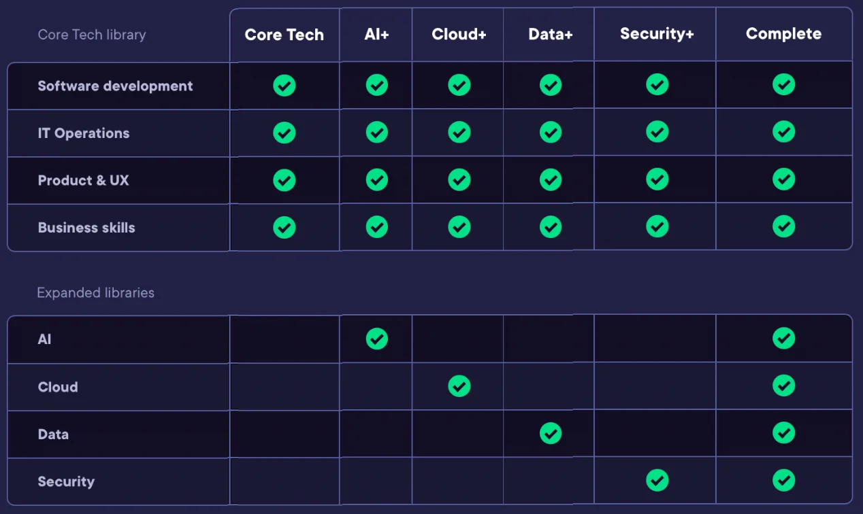
Task: Select the IT Operations checkmark in the AI+ column
Action: [x=376, y=133]
